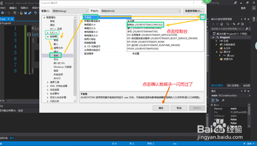Open the 编辑(E) menu
Image resolution: width=257 pixels, height=146 pixels.
pos(13,8)
